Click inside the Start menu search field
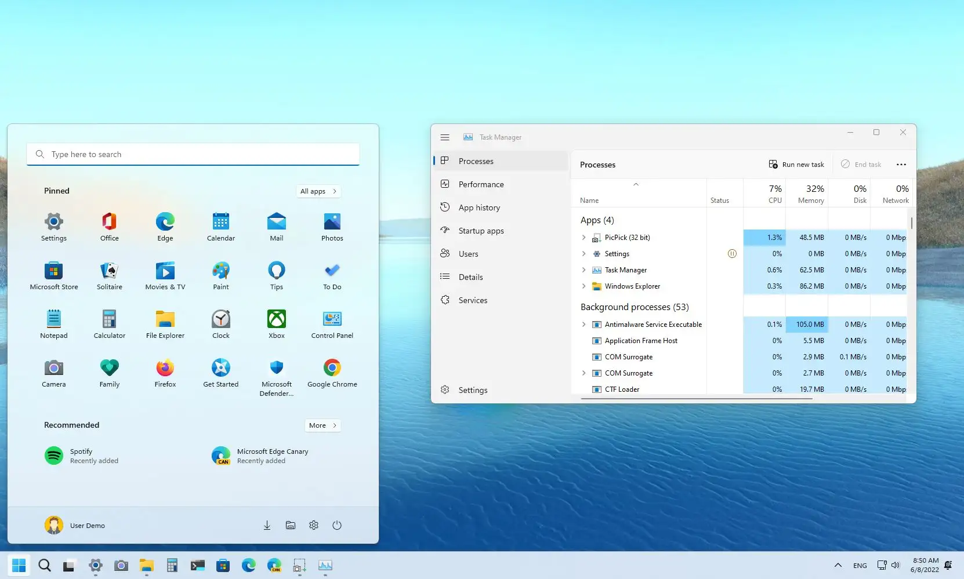The height and width of the screenshot is (579, 964). [x=193, y=154]
